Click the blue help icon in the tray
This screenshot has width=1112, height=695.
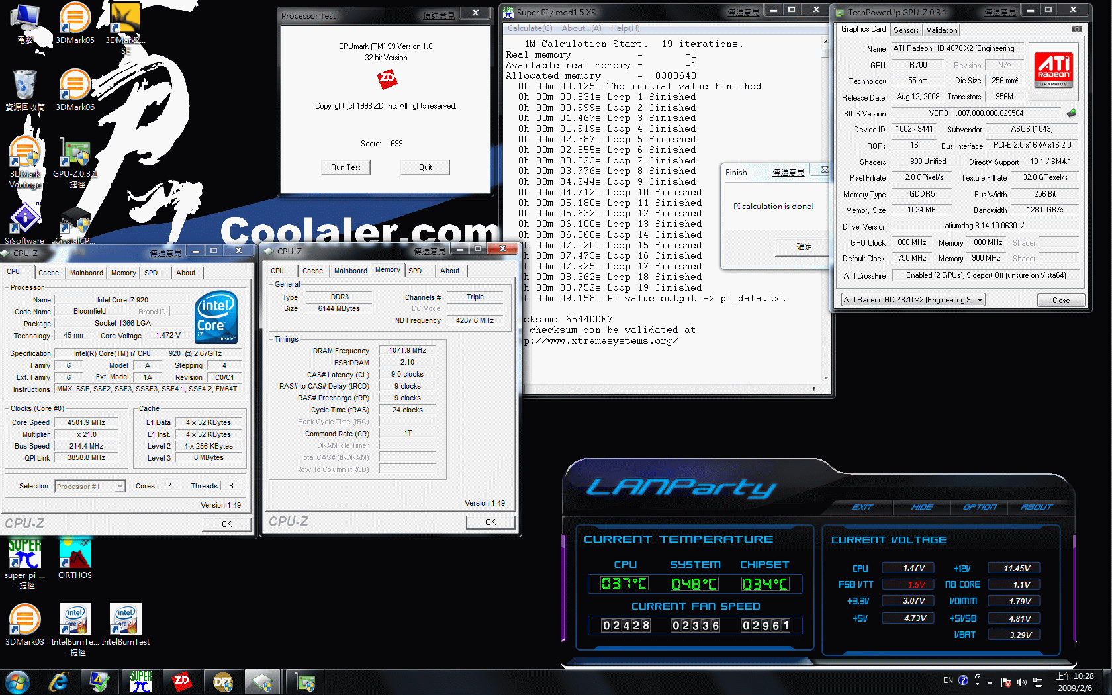click(x=963, y=680)
